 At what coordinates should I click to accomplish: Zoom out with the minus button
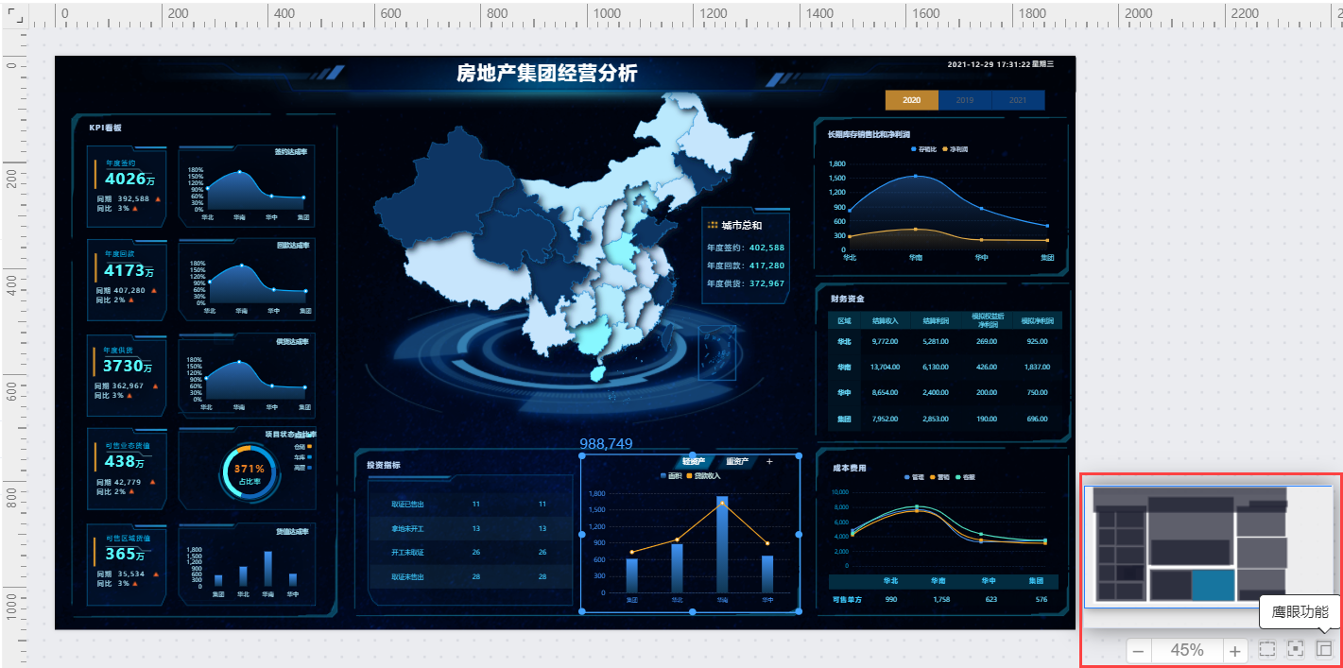pyautogui.click(x=1138, y=650)
